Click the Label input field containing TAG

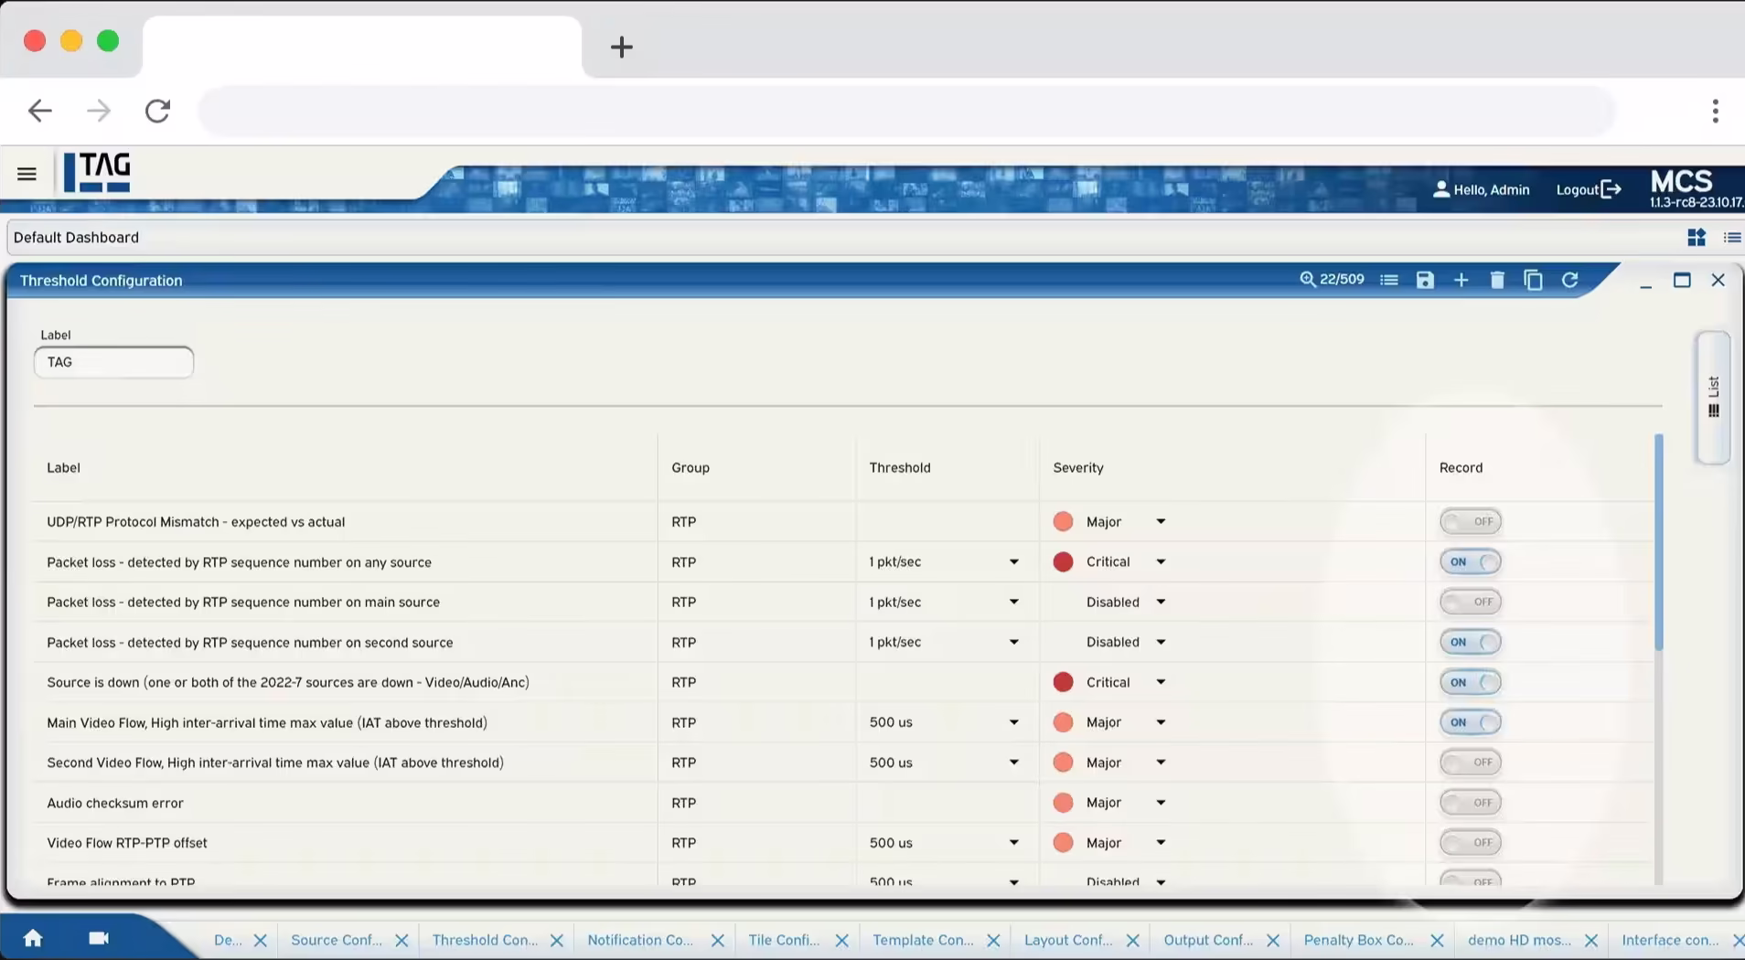click(x=113, y=362)
